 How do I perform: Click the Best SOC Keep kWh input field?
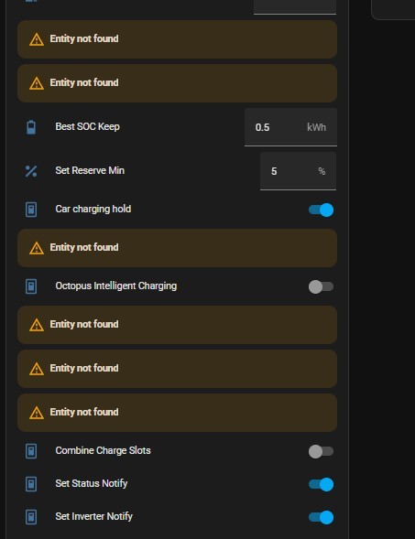(x=290, y=127)
